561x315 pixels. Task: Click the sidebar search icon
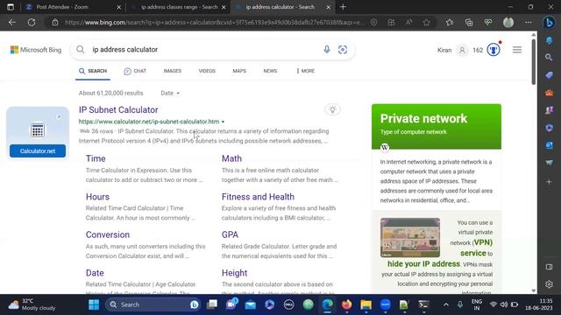pos(549,57)
